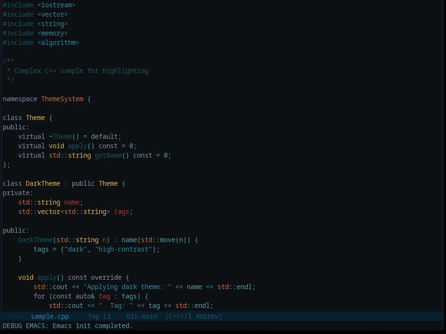Click the 'name' member variable declaration
Image resolution: width=446 pixels, height=334 pixels.
coord(72,202)
